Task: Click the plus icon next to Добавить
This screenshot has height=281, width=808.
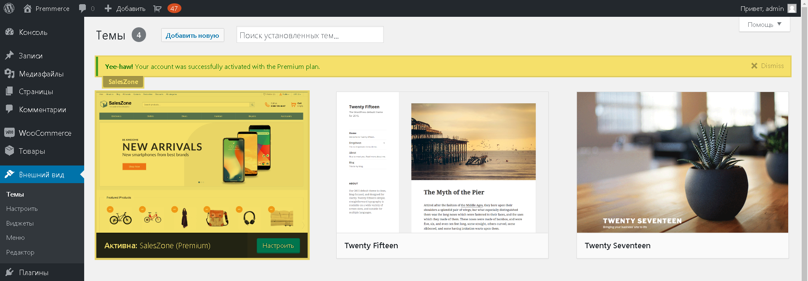Action: coord(108,8)
